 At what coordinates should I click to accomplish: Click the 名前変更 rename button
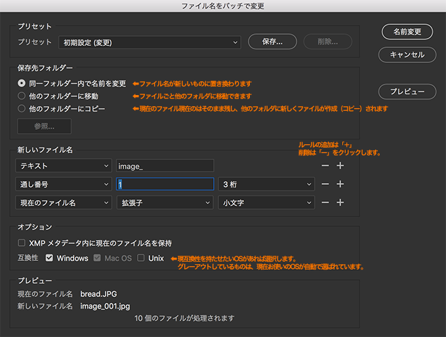407,31
